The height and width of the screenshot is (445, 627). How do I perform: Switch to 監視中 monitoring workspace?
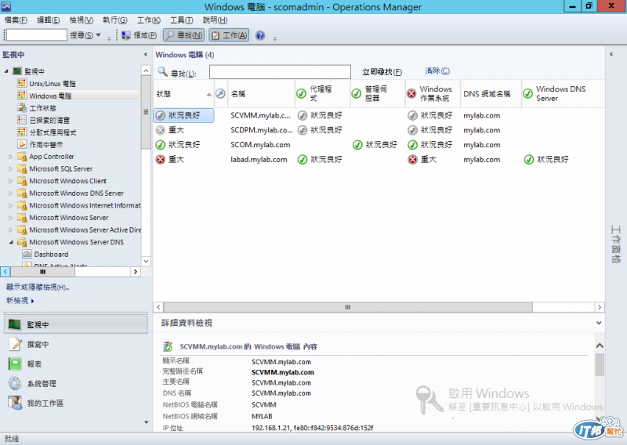tap(75, 324)
